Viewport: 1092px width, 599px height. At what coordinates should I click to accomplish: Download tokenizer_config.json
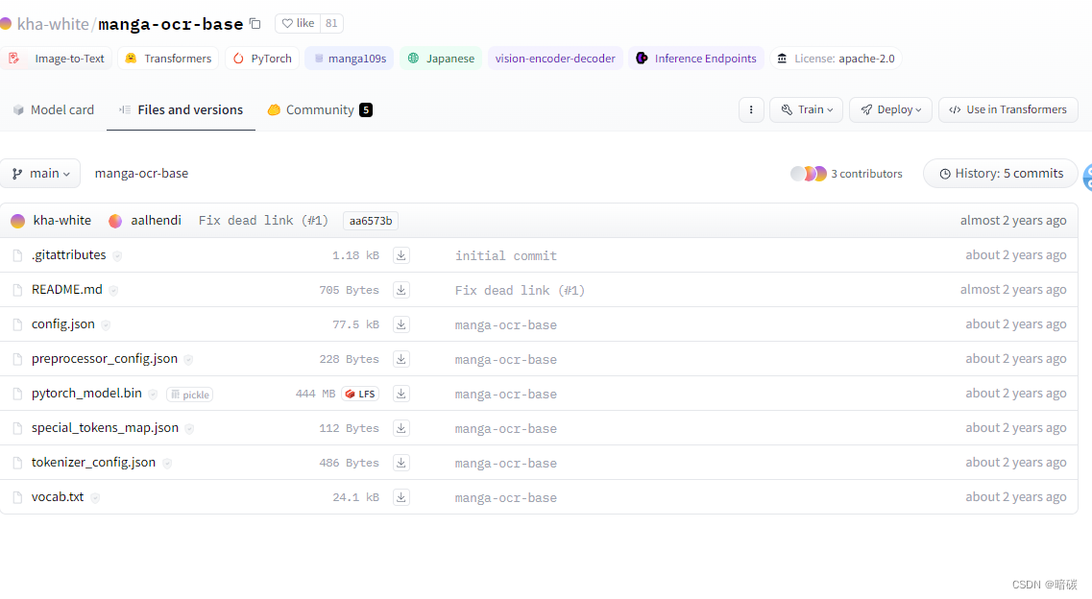(401, 463)
